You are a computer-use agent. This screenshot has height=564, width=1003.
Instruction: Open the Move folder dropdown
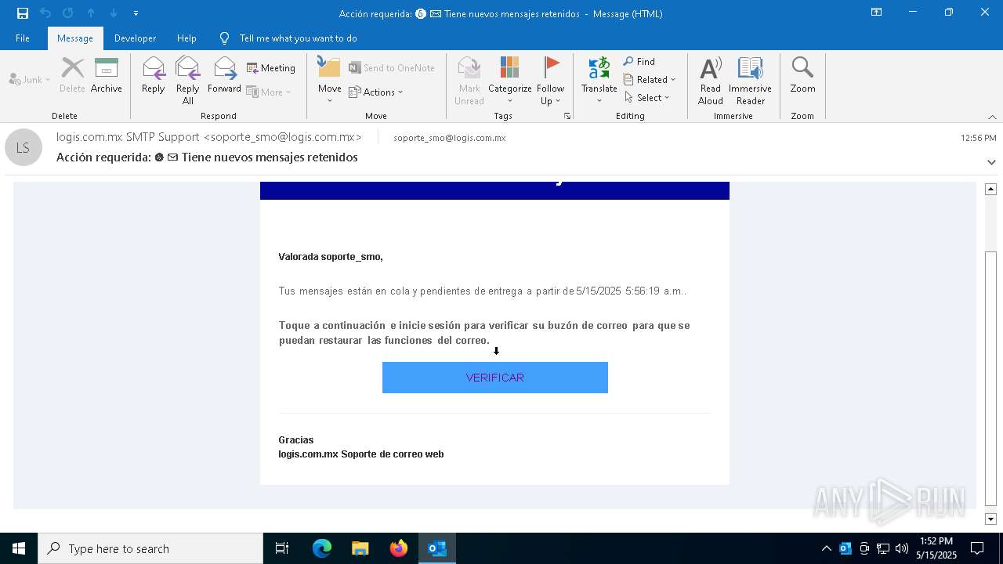click(x=329, y=80)
